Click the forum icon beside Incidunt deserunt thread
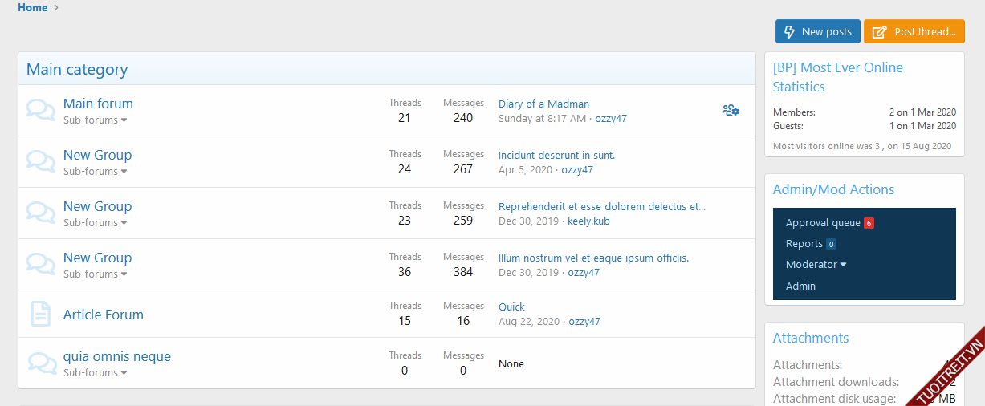The height and width of the screenshot is (406, 985). pos(40,161)
